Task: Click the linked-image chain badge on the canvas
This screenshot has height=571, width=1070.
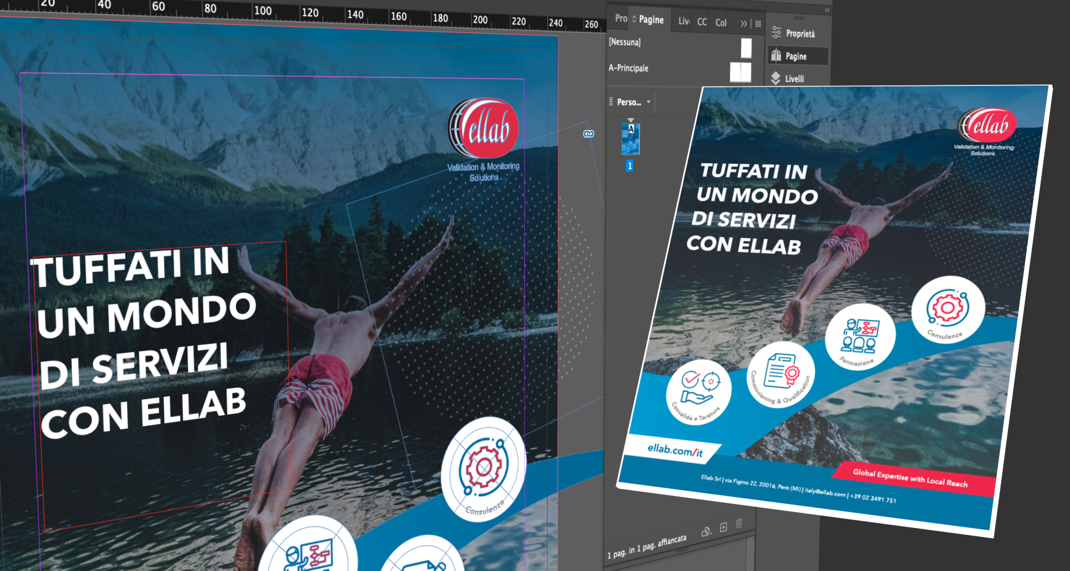Action: (x=588, y=134)
